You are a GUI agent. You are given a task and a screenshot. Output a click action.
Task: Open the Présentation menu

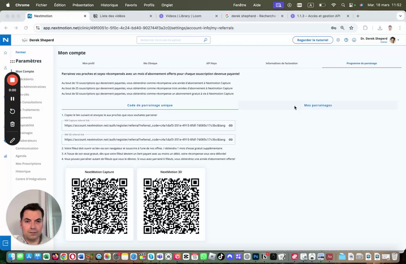(x=83, y=5)
